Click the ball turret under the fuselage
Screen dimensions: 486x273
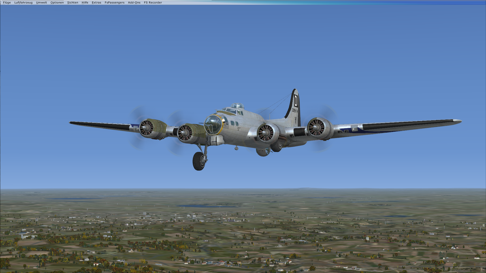(x=262, y=152)
